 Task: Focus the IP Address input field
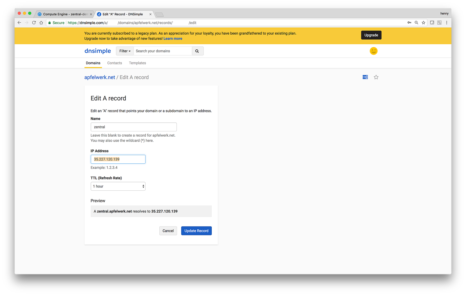click(x=118, y=159)
